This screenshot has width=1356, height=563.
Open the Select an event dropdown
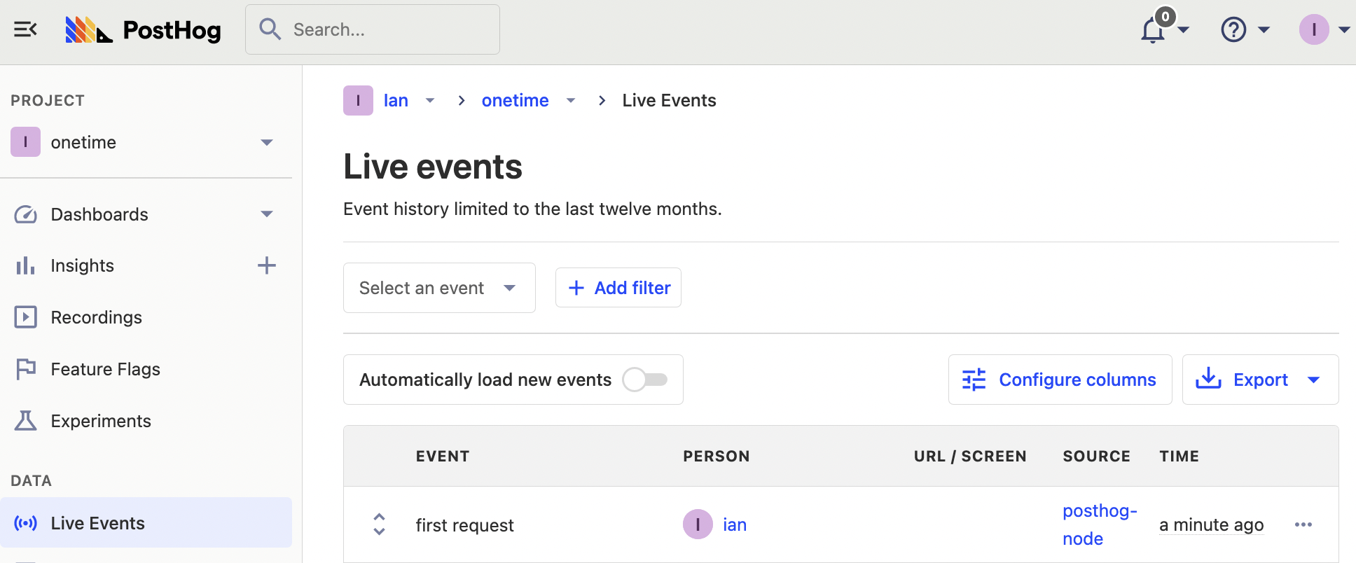click(438, 288)
